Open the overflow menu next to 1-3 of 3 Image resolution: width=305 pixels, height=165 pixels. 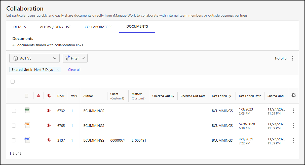click(293, 58)
